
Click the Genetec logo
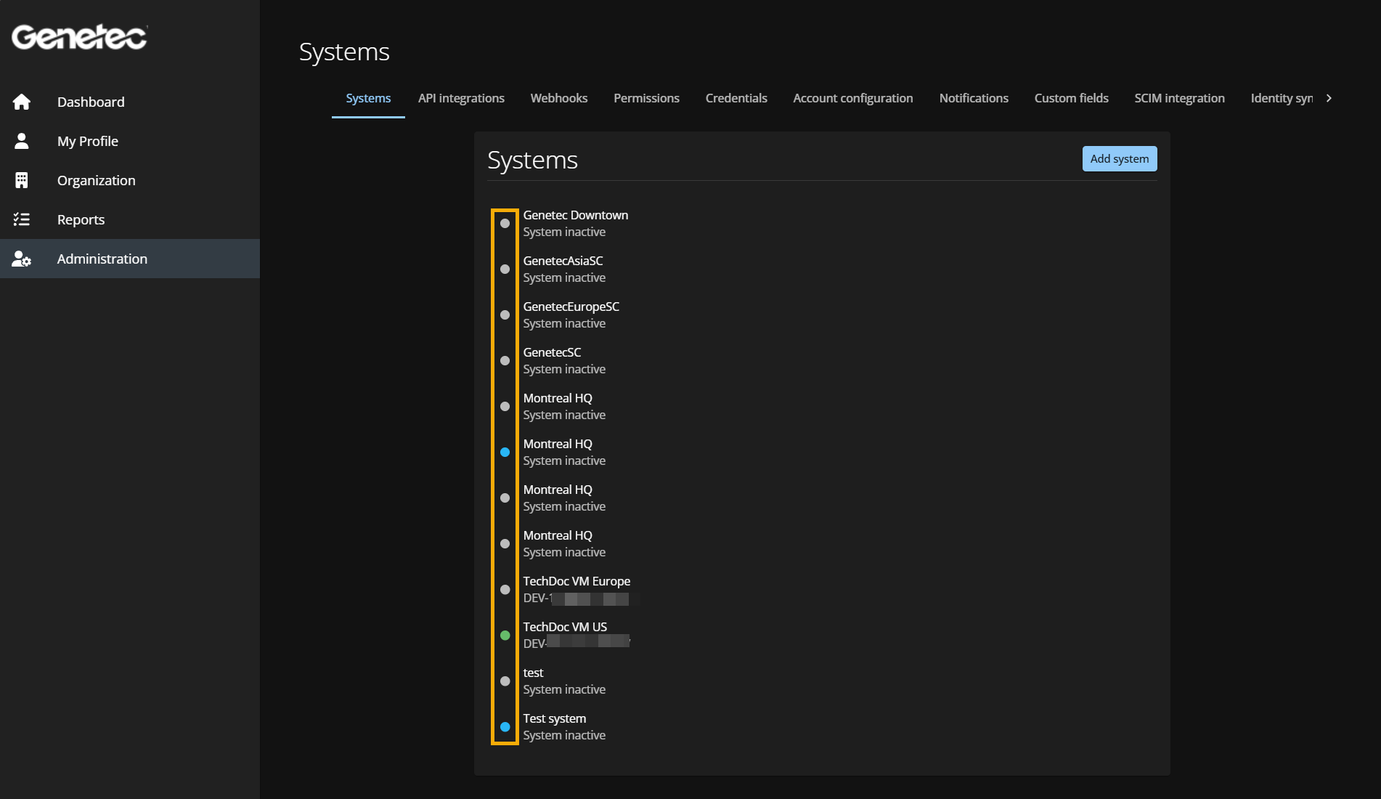[79, 37]
